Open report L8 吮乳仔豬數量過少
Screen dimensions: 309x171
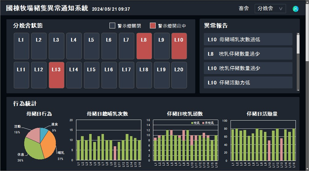coord(248,54)
